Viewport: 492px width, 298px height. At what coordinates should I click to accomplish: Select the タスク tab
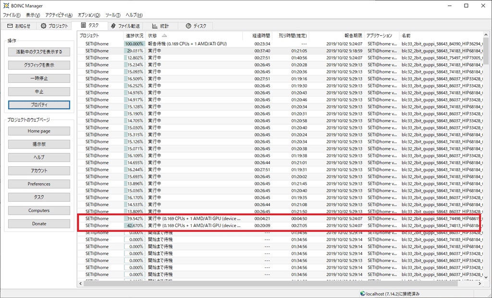(90, 26)
